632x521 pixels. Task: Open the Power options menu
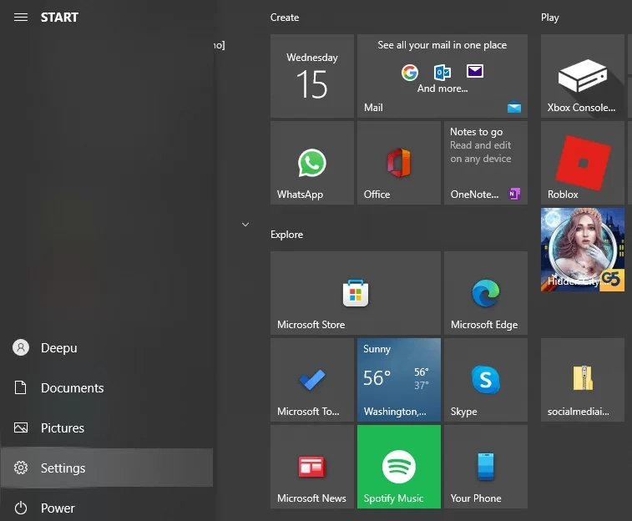tap(106, 508)
